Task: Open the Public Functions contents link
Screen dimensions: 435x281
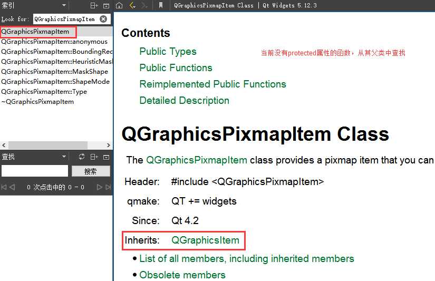Action: click(176, 68)
